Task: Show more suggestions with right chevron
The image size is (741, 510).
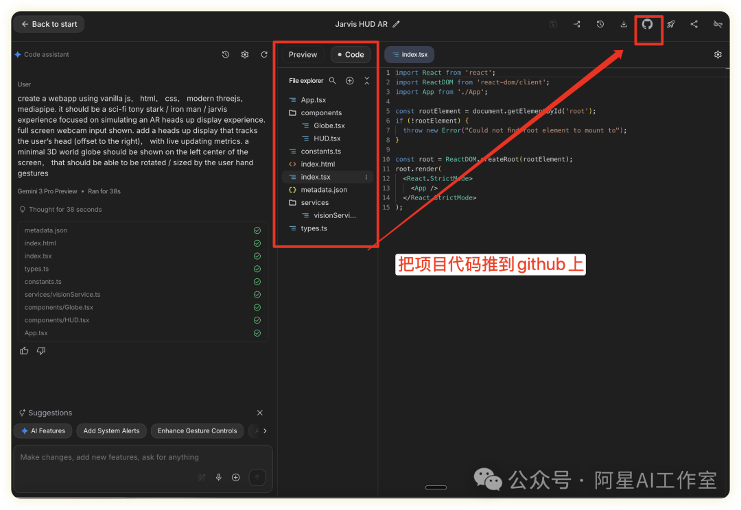Action: (x=265, y=430)
